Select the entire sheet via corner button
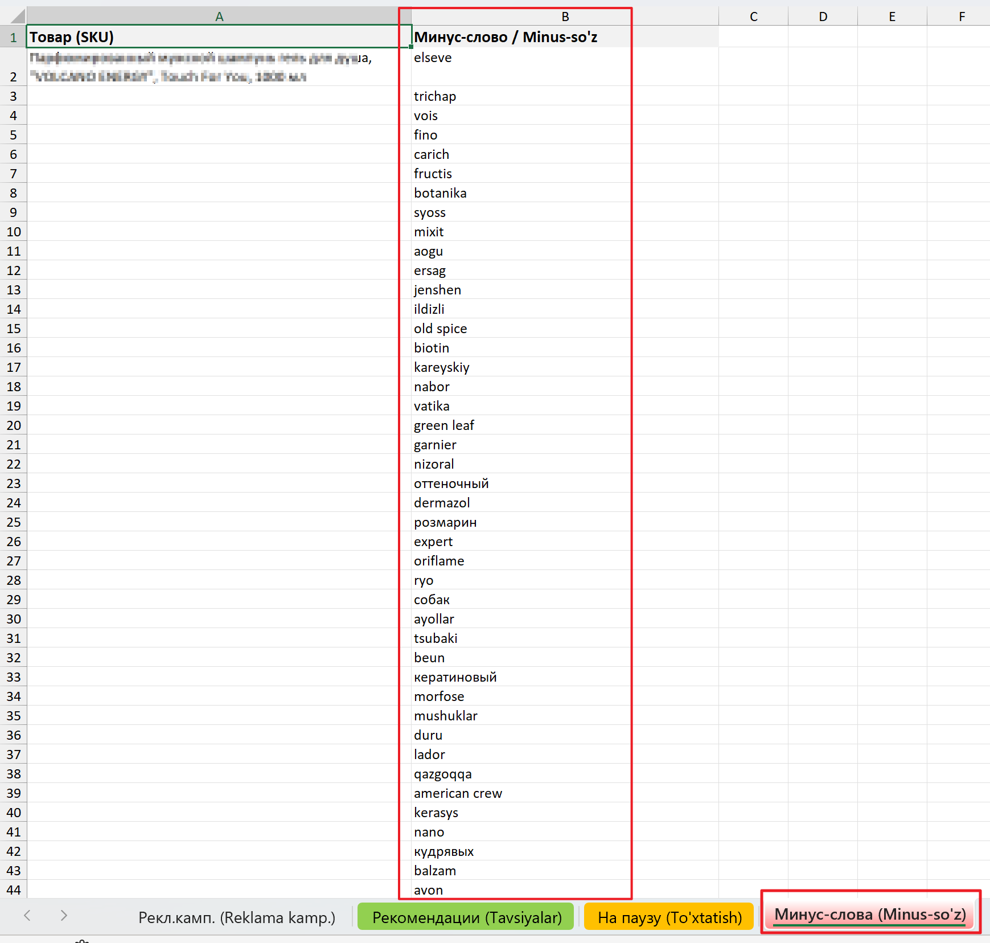Screen dimensions: 990x943 13,16
